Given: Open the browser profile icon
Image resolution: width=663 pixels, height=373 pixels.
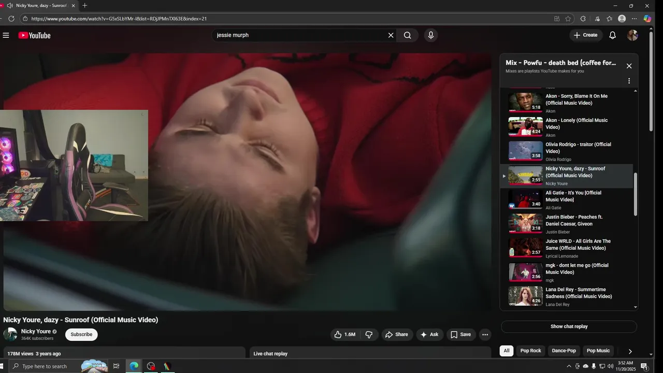Looking at the screenshot, I should (622, 19).
